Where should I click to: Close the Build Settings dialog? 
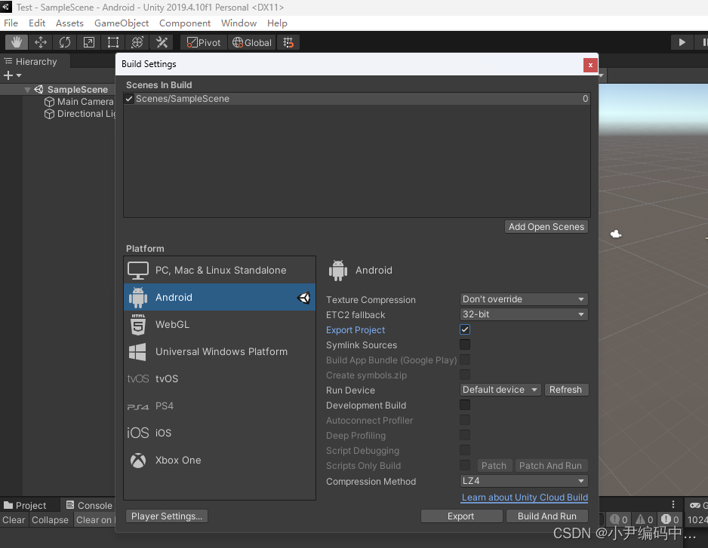pyautogui.click(x=590, y=65)
